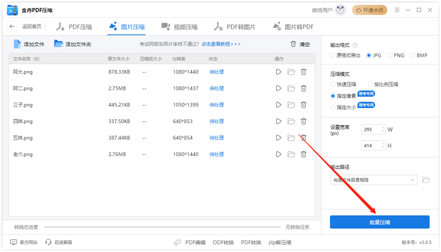Start compression for 四妹.png row
The height and width of the screenshot is (252, 441).
tap(278, 121)
